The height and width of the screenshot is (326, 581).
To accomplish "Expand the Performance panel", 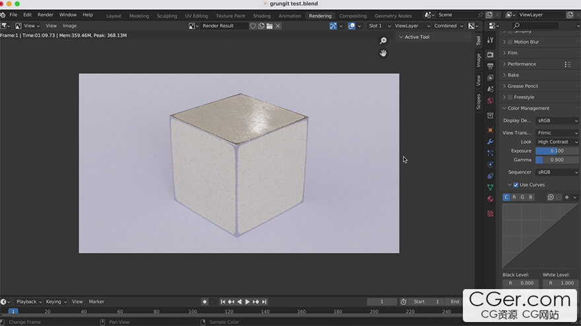I will point(522,64).
